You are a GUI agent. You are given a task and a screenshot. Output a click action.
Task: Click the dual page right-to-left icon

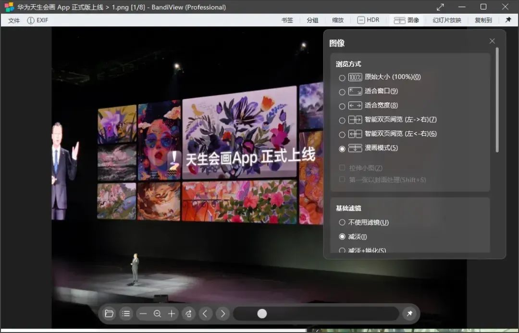click(x=355, y=134)
